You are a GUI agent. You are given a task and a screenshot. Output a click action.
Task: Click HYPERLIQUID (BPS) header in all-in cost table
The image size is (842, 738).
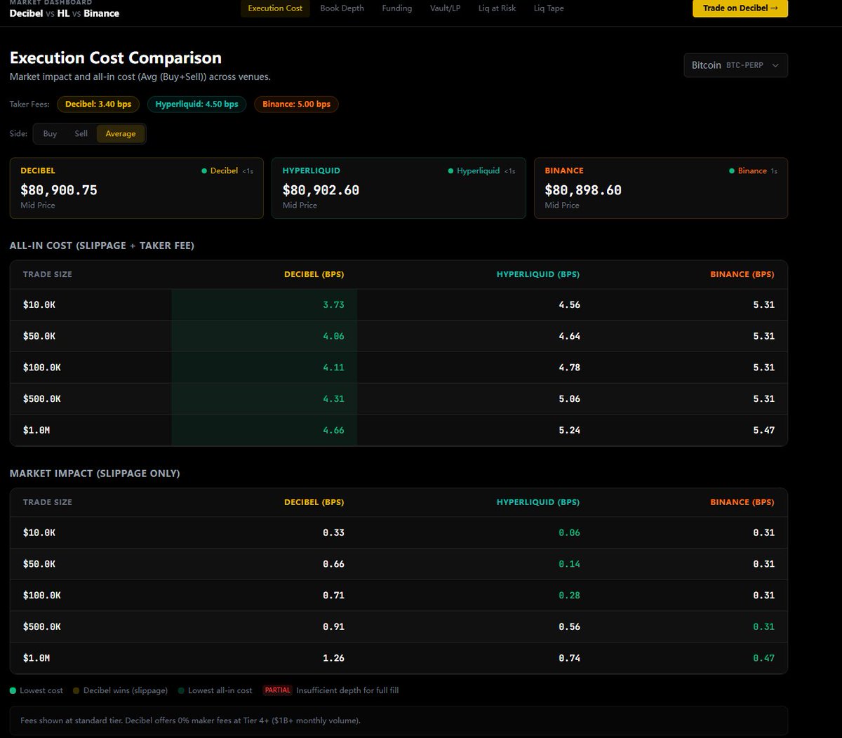[538, 274]
